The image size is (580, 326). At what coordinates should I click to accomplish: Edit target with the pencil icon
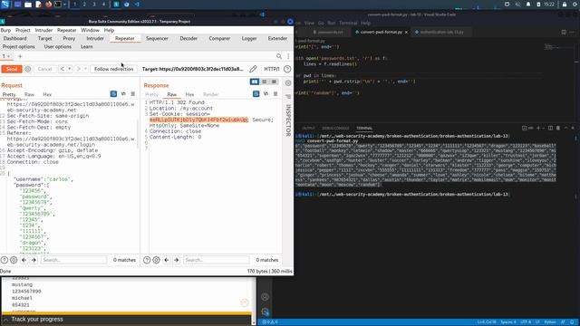[x=253, y=69]
